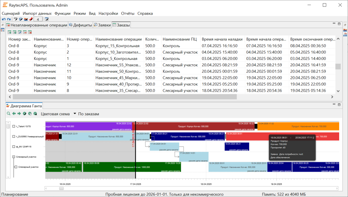Click table horizontal scroll left arrow

coord(10,97)
